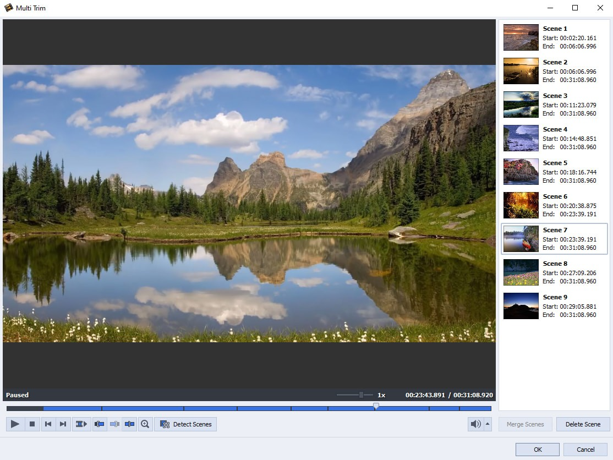The image size is (613, 460).
Task: Select Scene 7 to toggle its highlight
Action: [553, 239]
